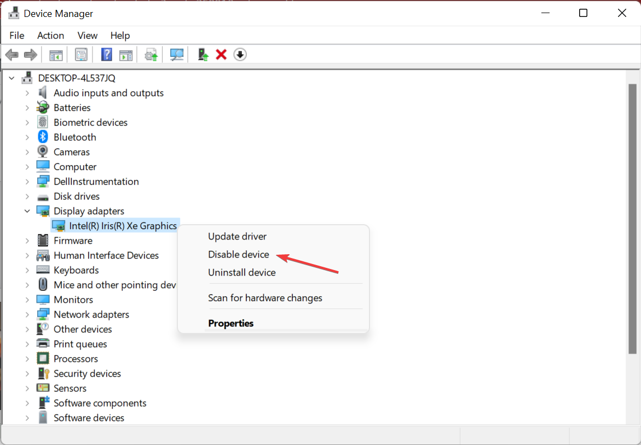Click the Back arrow in the toolbar
Image resolution: width=641 pixels, height=445 pixels.
(x=12, y=55)
